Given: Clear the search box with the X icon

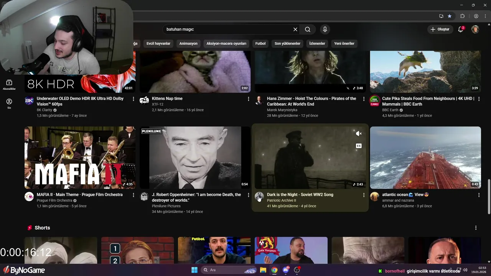Looking at the screenshot, I should click(x=295, y=30).
